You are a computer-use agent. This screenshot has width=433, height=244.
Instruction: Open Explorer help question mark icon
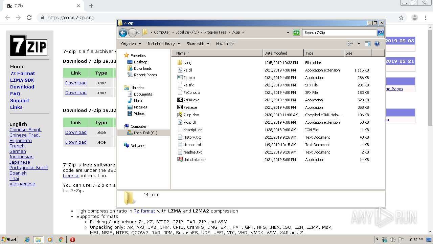pos(377,44)
